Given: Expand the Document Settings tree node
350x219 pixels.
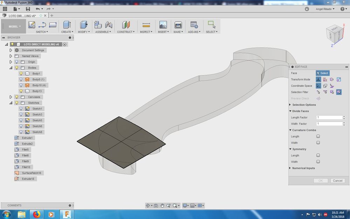Looking at the screenshot, I should click(x=11, y=50).
